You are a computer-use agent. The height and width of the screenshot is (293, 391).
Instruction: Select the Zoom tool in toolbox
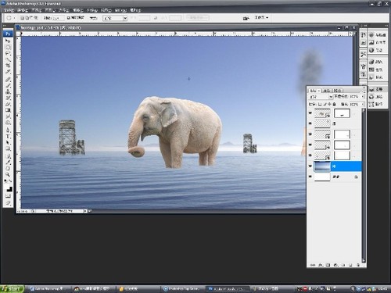(8, 174)
